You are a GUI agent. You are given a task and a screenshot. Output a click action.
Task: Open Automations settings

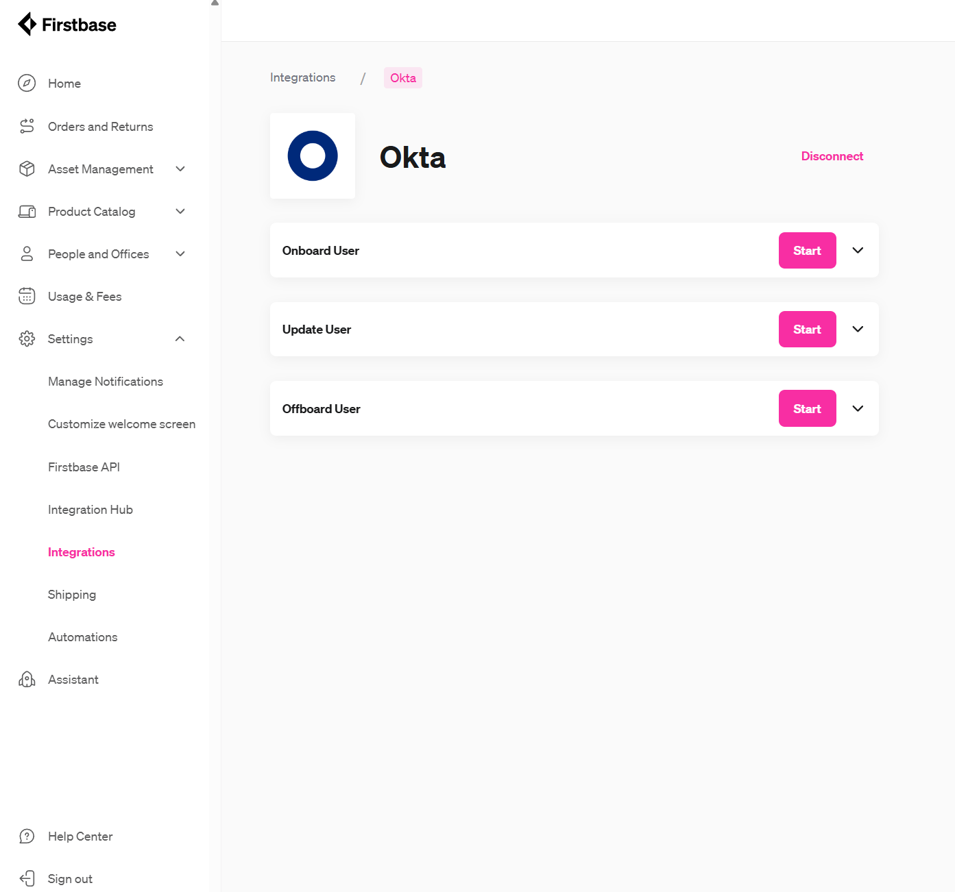[x=83, y=637]
